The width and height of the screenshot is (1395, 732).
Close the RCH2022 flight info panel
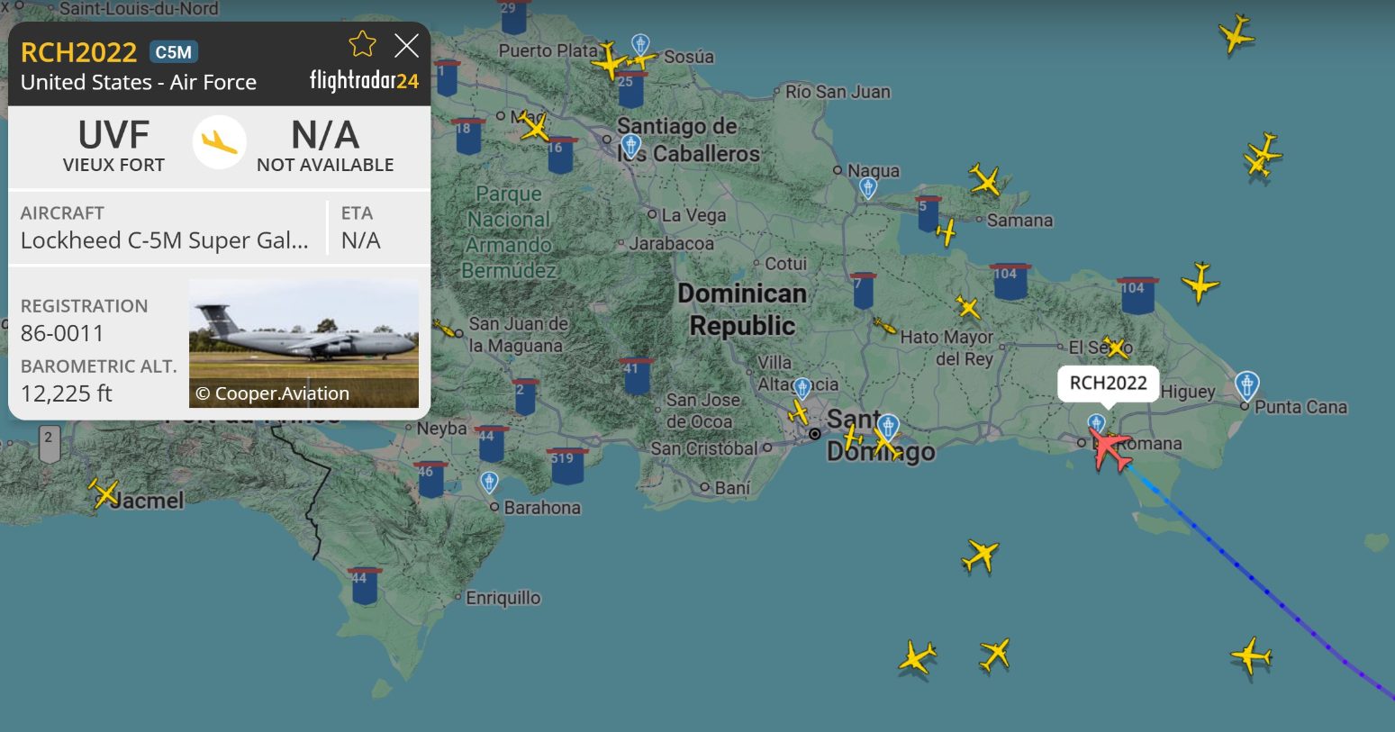click(407, 45)
